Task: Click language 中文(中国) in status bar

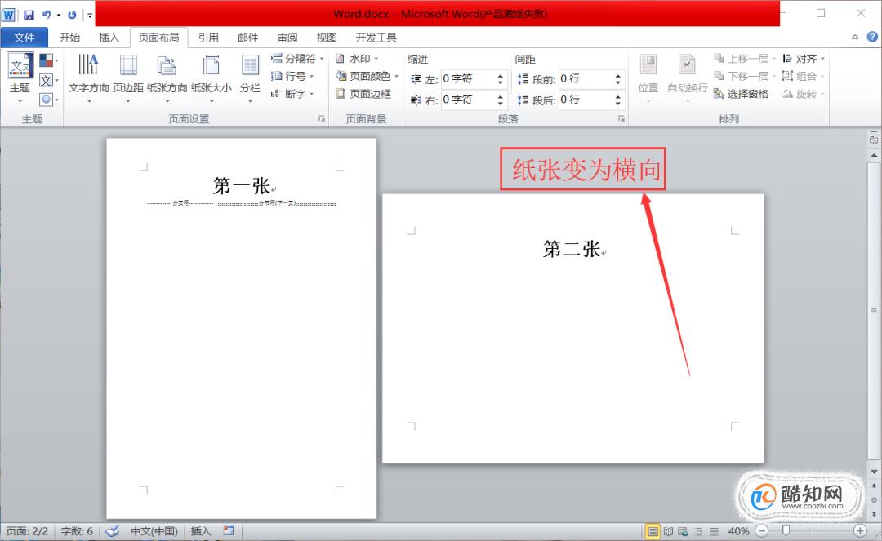Action: (154, 531)
